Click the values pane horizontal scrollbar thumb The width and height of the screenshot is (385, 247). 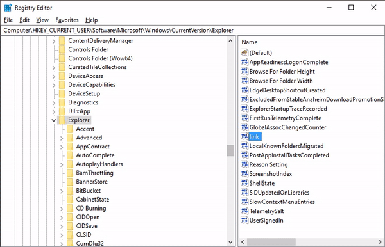click(x=271, y=242)
